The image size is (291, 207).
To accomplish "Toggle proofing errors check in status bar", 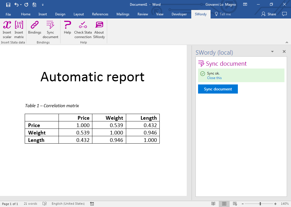I will 45,204.
